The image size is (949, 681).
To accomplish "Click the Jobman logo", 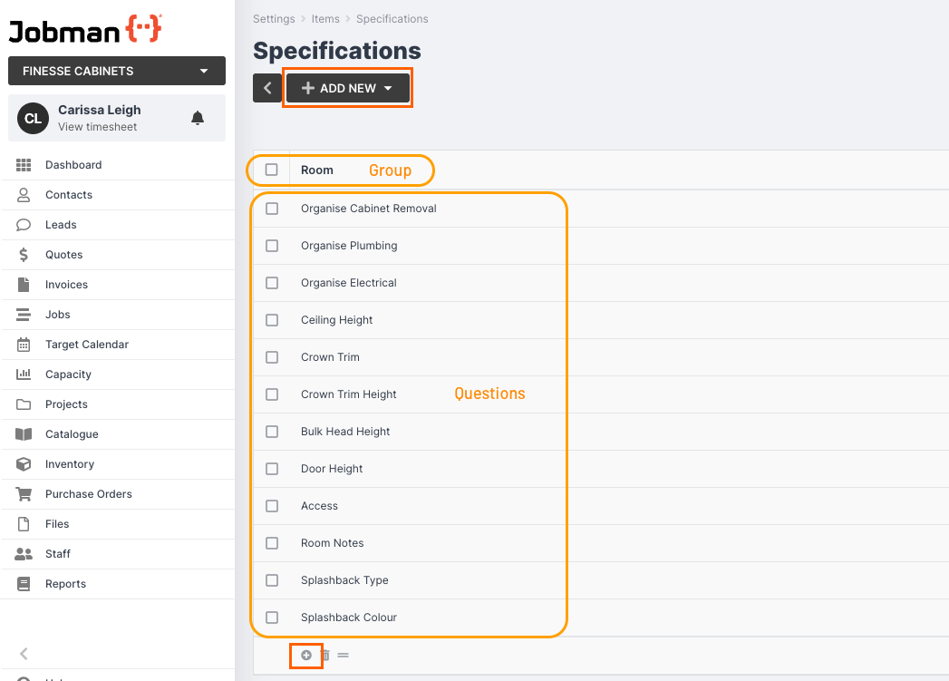I will coord(85,30).
